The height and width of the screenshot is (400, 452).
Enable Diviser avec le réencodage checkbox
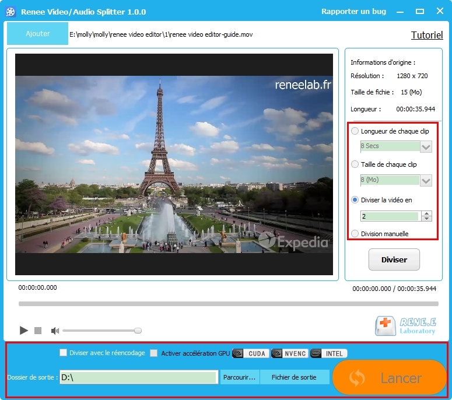[63, 353]
